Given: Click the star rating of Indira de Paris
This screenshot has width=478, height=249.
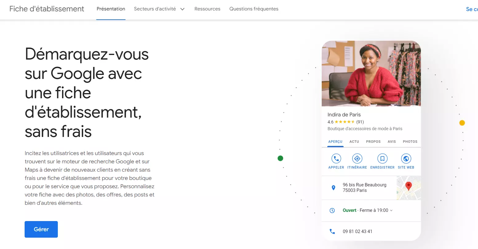Looking at the screenshot, I should [345, 122].
